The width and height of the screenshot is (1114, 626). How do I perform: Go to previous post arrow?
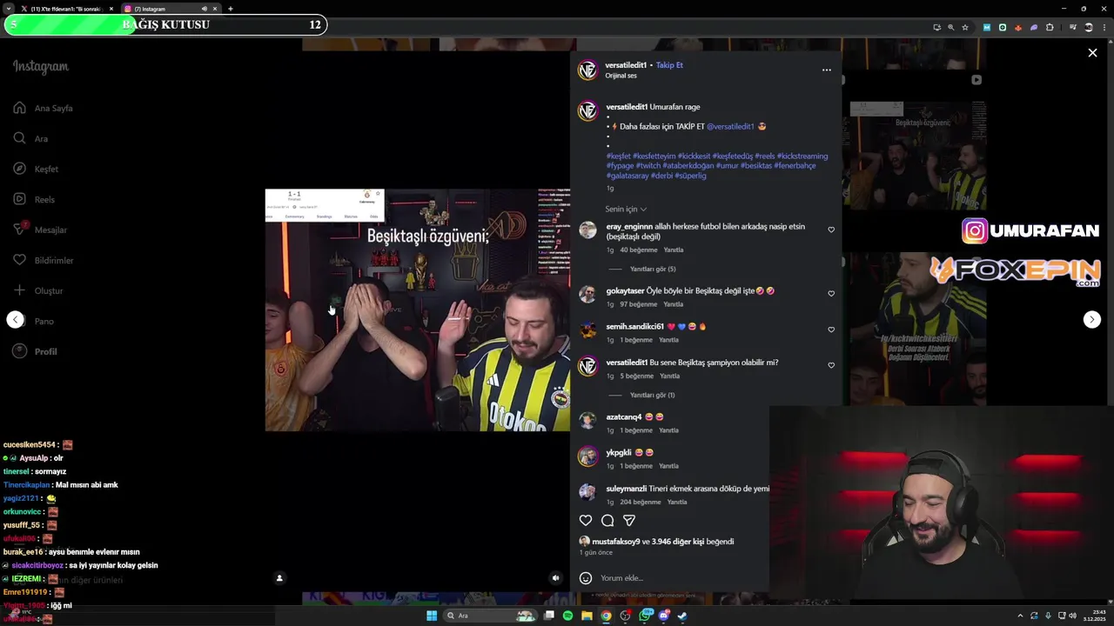coord(15,319)
